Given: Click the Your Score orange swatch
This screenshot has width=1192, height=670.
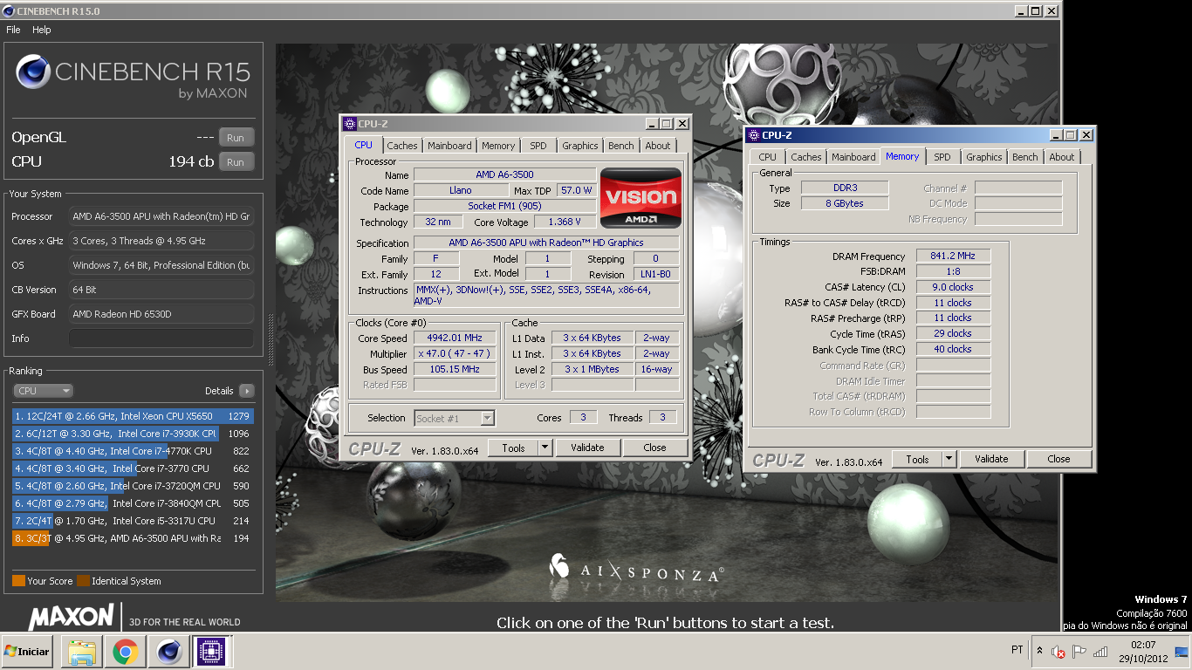Looking at the screenshot, I should click(18, 581).
